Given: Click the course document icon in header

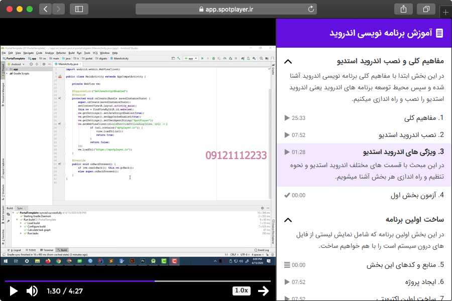Looking at the screenshot, I should [x=439, y=33].
